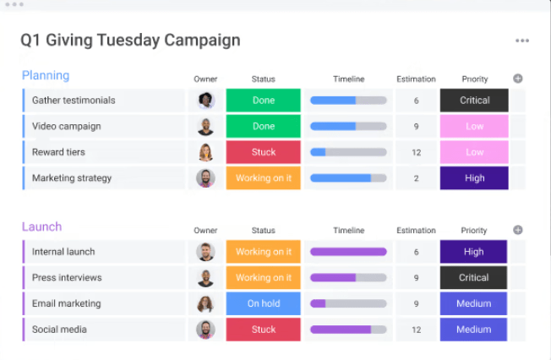Select the Priority column header in Launch
551x360 pixels.
click(474, 231)
